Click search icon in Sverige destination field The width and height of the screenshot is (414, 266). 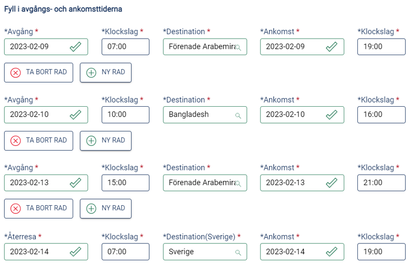click(238, 253)
